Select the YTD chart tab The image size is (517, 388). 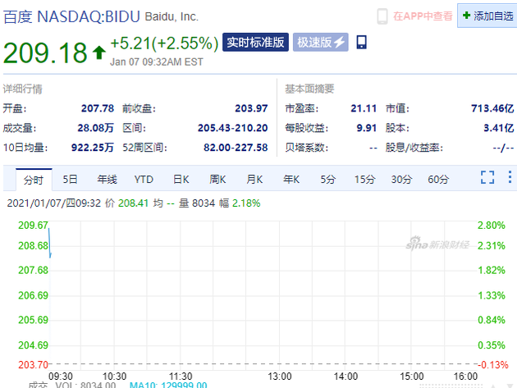(144, 180)
